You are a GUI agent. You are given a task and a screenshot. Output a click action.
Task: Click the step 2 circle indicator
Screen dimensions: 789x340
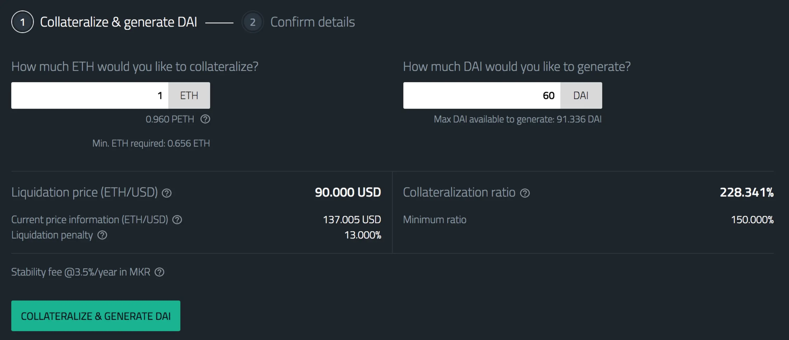coord(252,22)
